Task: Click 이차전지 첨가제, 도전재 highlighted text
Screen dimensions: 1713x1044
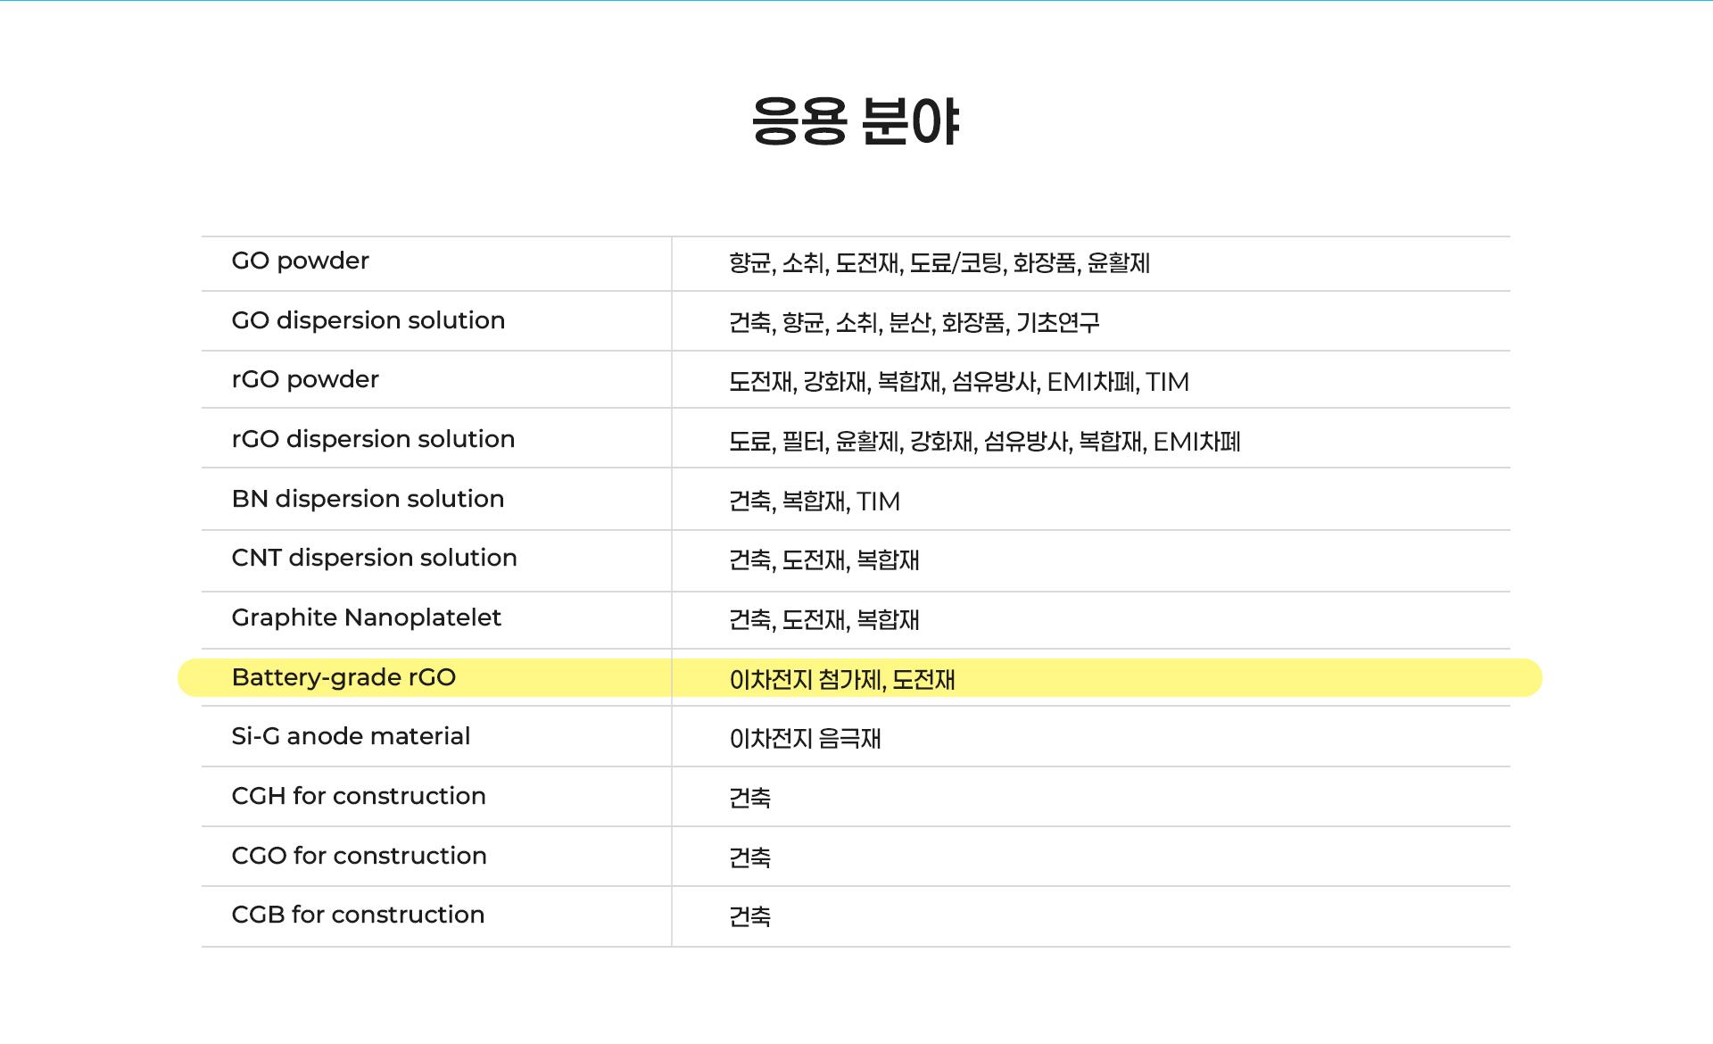Action: click(841, 680)
